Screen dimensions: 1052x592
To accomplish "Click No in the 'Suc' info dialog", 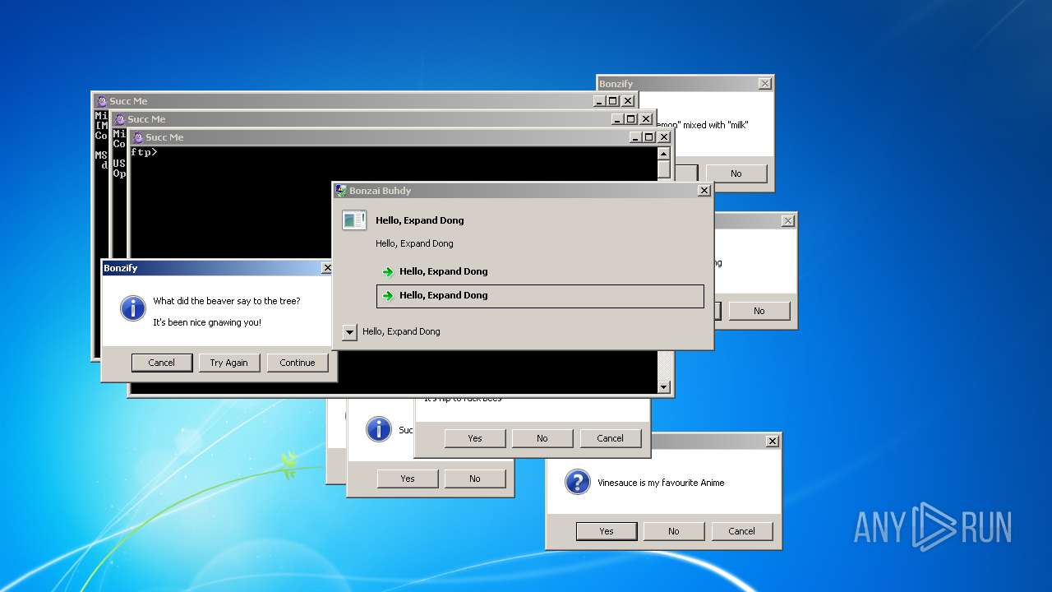I will pos(475,479).
